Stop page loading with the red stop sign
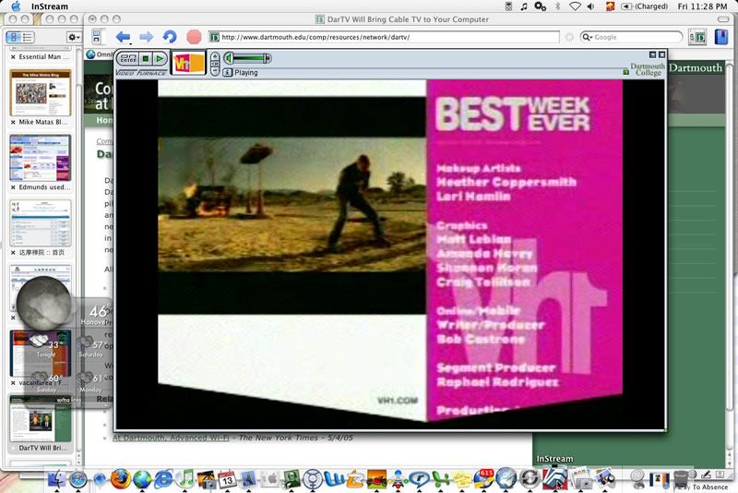The image size is (738, 493). (194, 37)
